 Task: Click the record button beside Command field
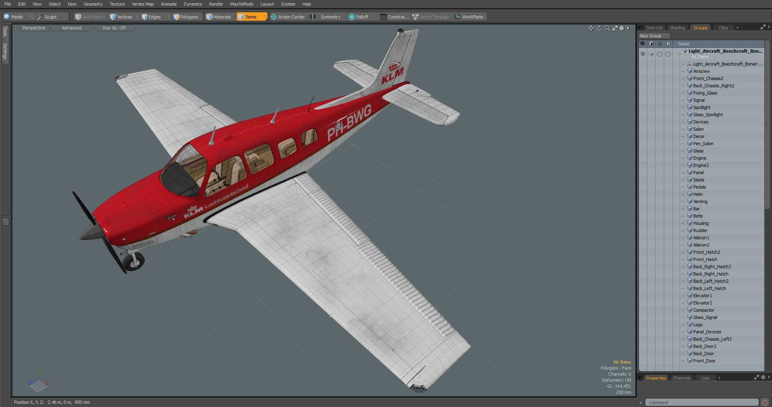(764, 403)
